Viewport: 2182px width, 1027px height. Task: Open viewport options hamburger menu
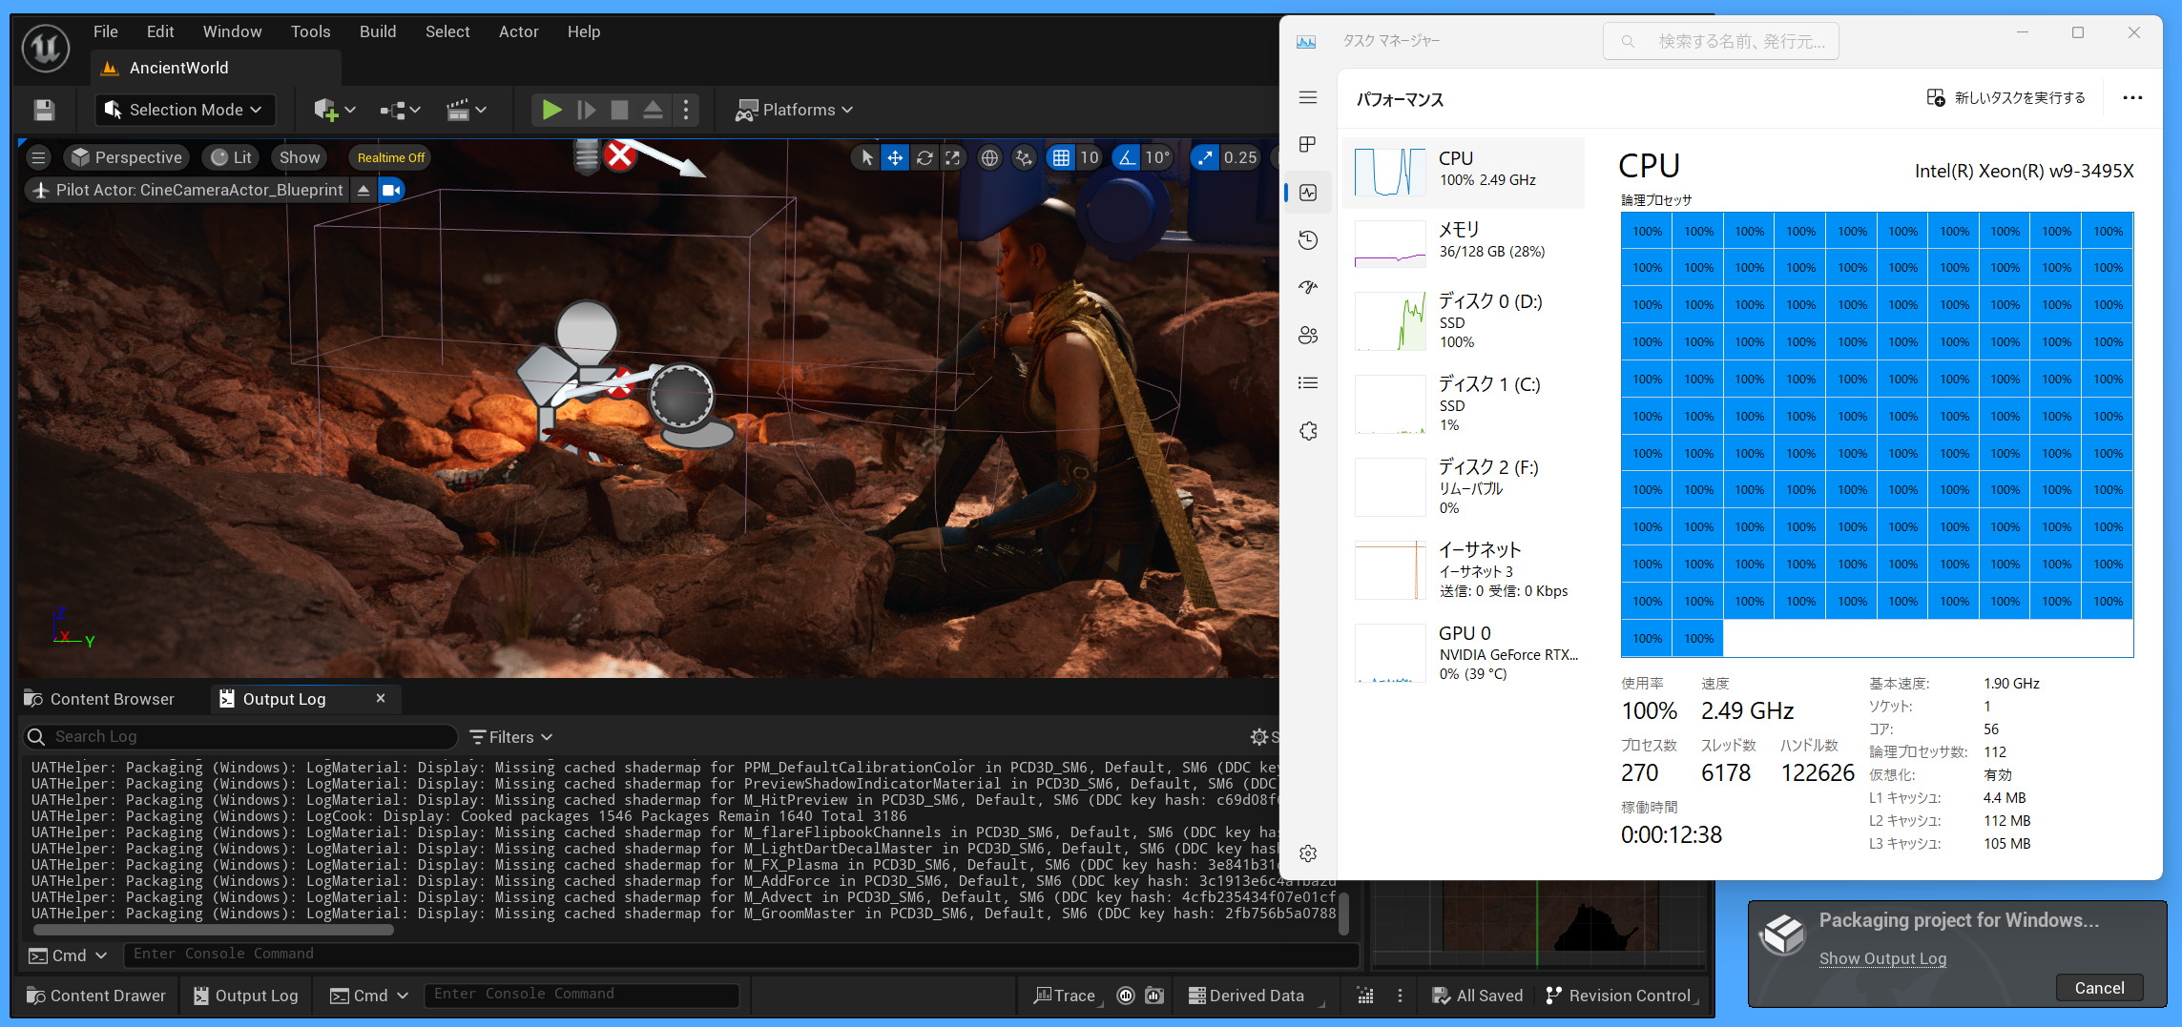38,157
